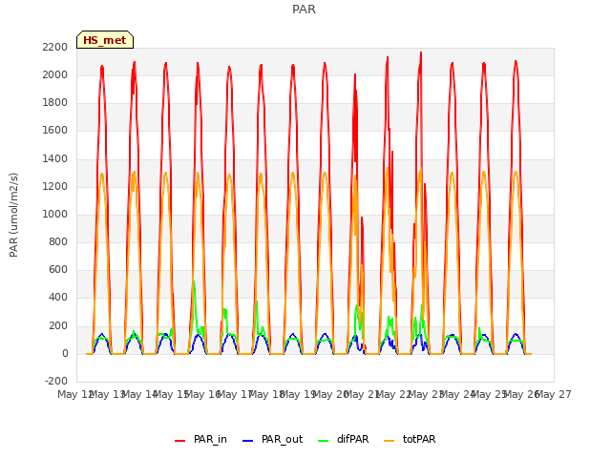Click the -200 y-axis tick label
The image size is (611, 458).
point(56,382)
